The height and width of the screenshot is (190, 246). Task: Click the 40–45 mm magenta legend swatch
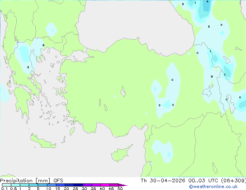pyautogui.click(x=105, y=185)
